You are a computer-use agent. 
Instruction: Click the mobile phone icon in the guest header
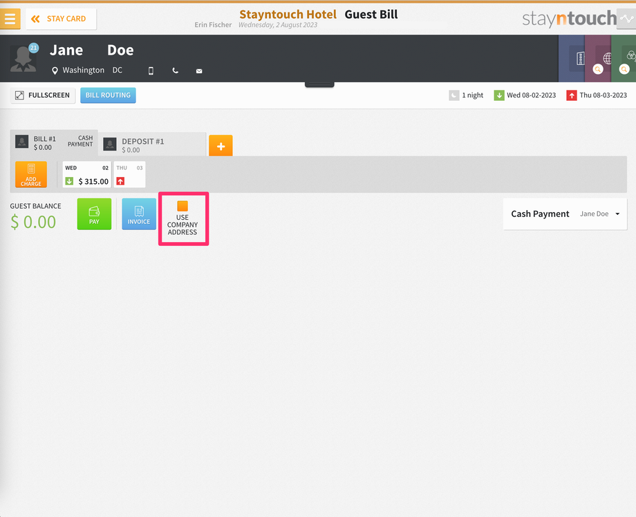tap(151, 71)
